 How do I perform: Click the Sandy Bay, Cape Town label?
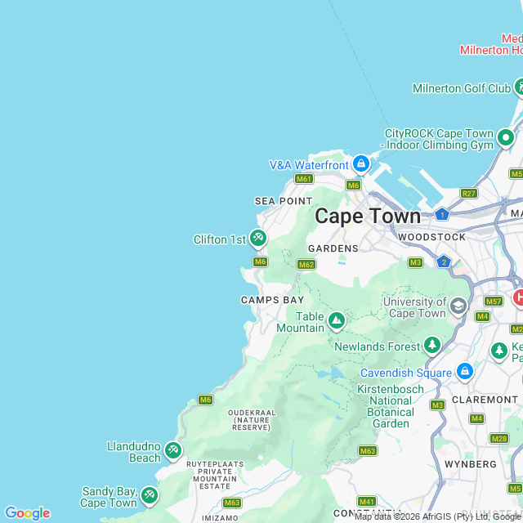point(109,497)
